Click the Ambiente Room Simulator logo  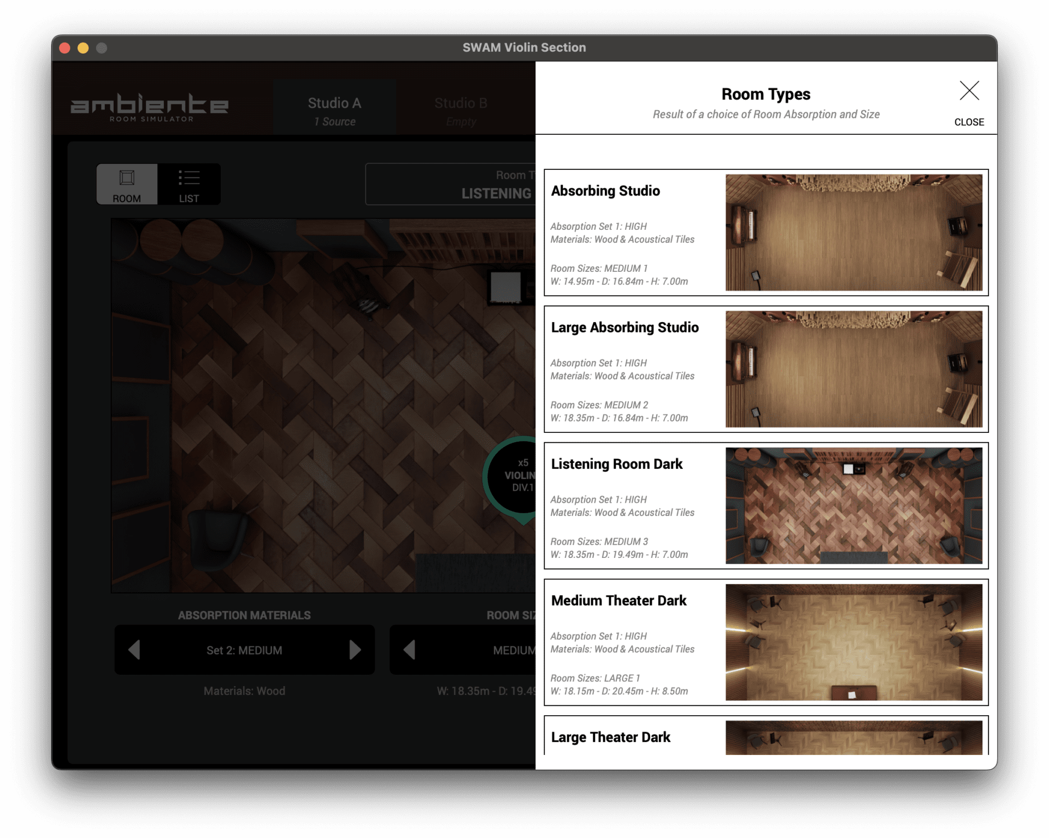pyautogui.click(x=149, y=107)
